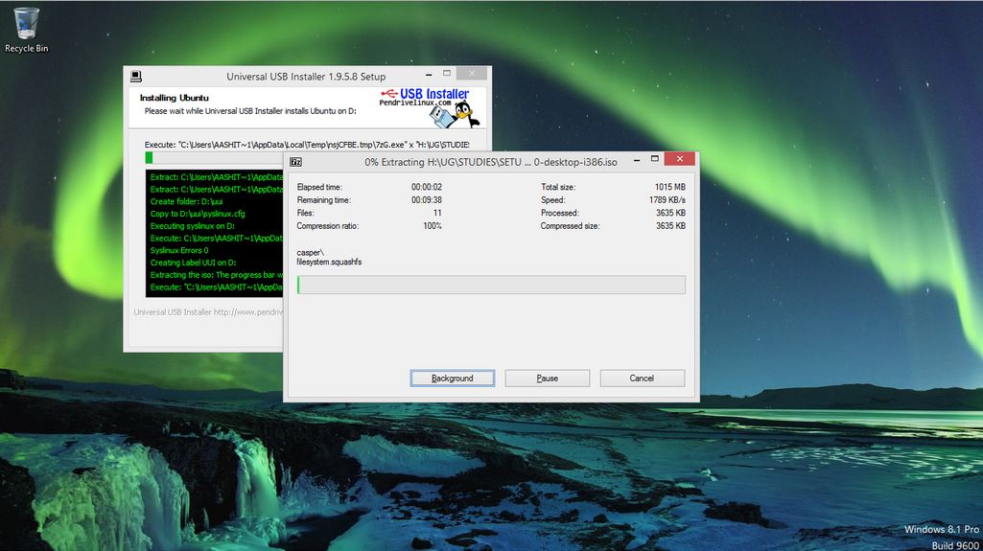Screen dimensions: 983x551
Task: Minimize the 7-Zip extracting dialog
Action: [637, 160]
